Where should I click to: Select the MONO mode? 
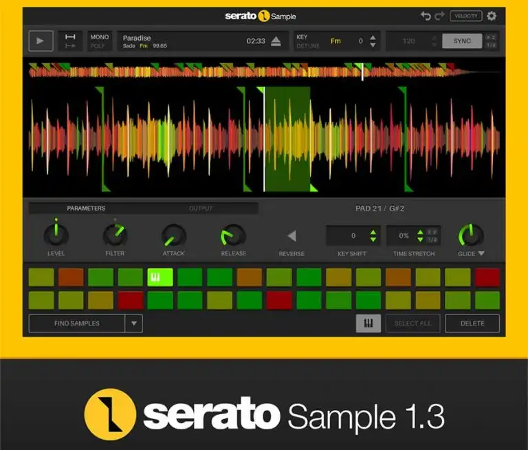tap(99, 36)
